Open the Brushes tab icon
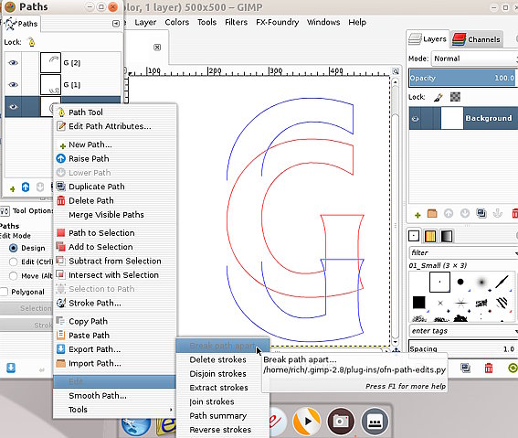The image size is (518, 438). [x=414, y=236]
